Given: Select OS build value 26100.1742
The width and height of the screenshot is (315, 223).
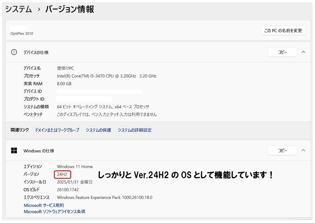Looking at the screenshot, I should tap(68, 190).
